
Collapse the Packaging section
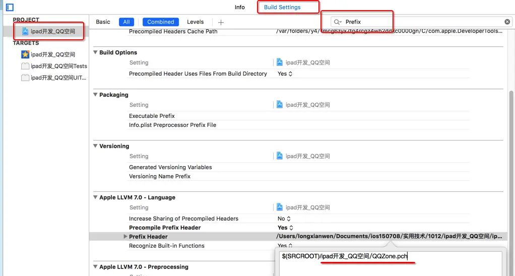tap(95, 95)
